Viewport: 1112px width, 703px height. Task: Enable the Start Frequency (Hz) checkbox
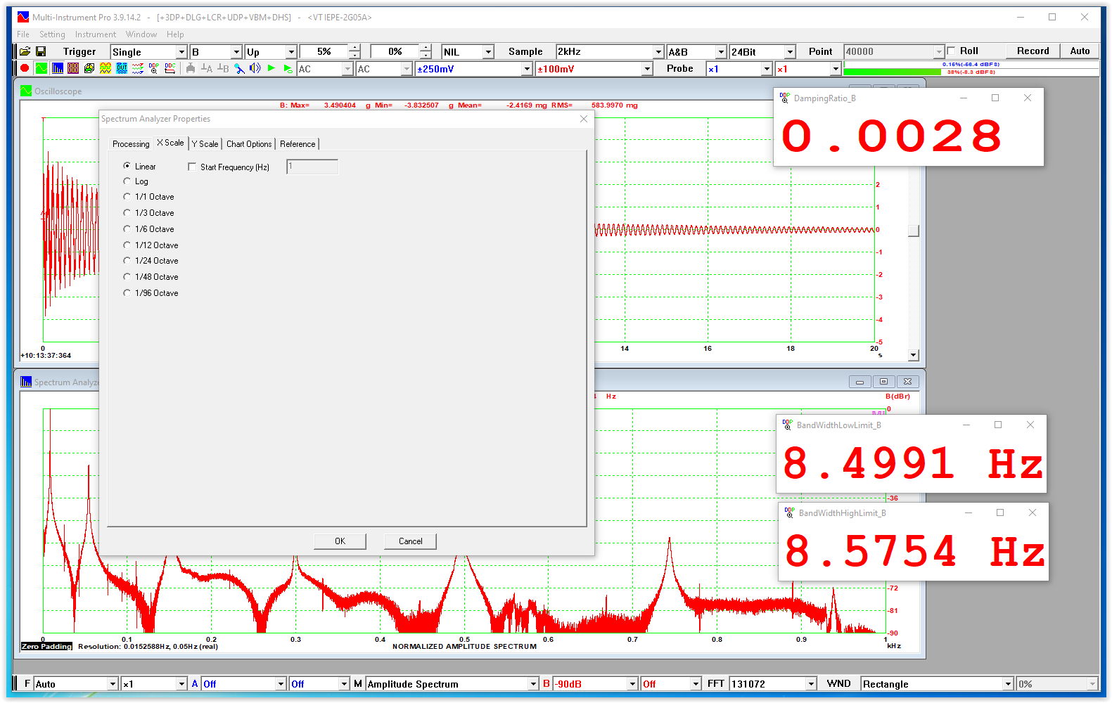(192, 167)
